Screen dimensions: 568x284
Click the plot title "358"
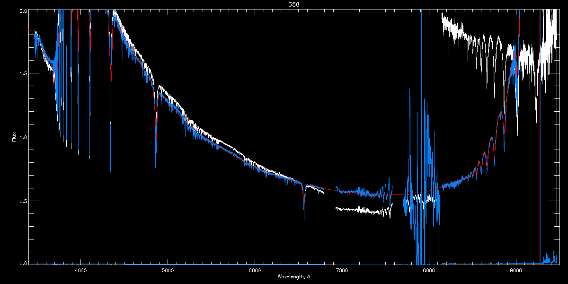pyautogui.click(x=294, y=4)
